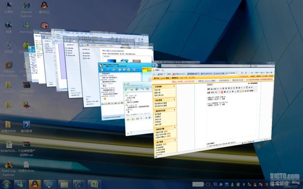Screen dimensions: 303x189
Task: Open the red playing-cards desktop icon
Action: pyautogui.click(x=44, y=25)
